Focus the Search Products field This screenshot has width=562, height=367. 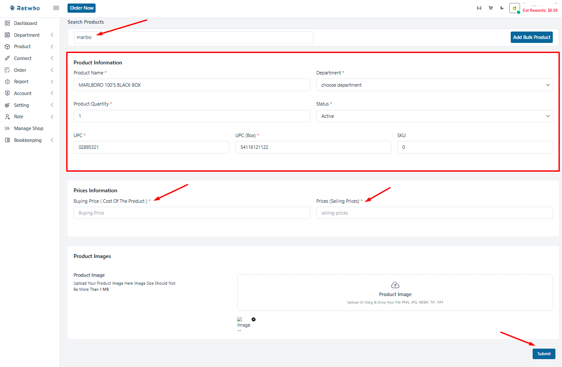pos(194,37)
